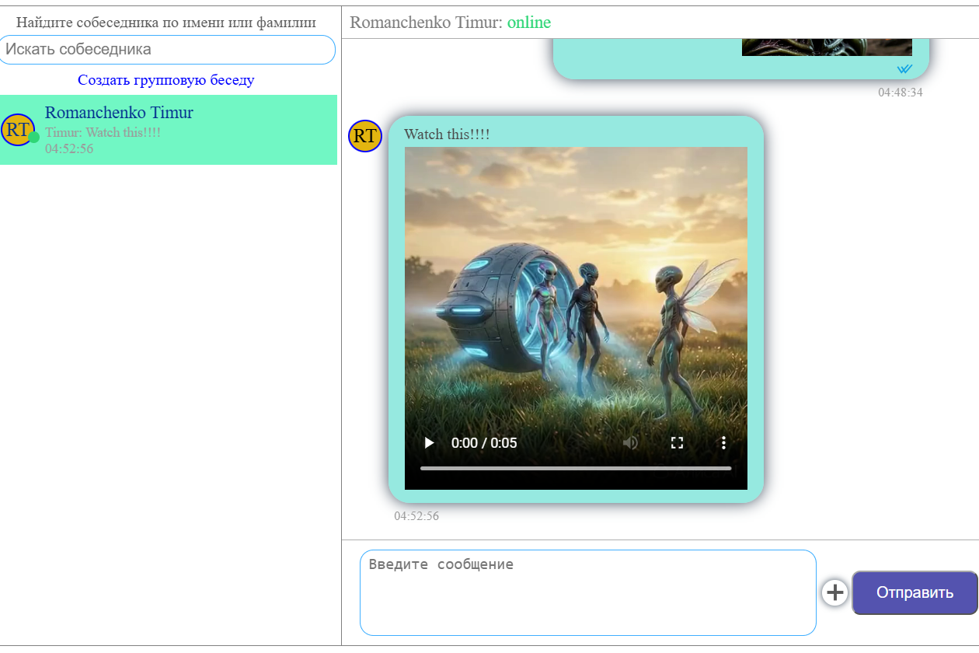Play the video in the message
This screenshot has width=979, height=653.
[x=429, y=443]
